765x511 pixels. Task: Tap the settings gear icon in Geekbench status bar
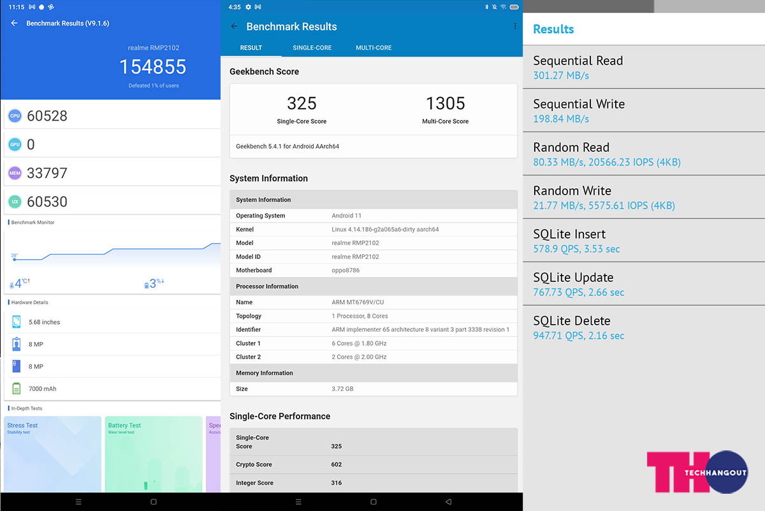(x=247, y=6)
